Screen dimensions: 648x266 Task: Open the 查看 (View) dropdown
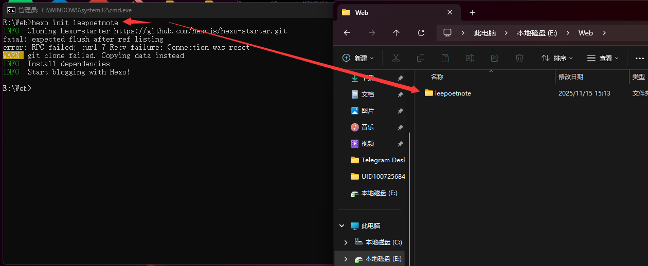(x=603, y=58)
